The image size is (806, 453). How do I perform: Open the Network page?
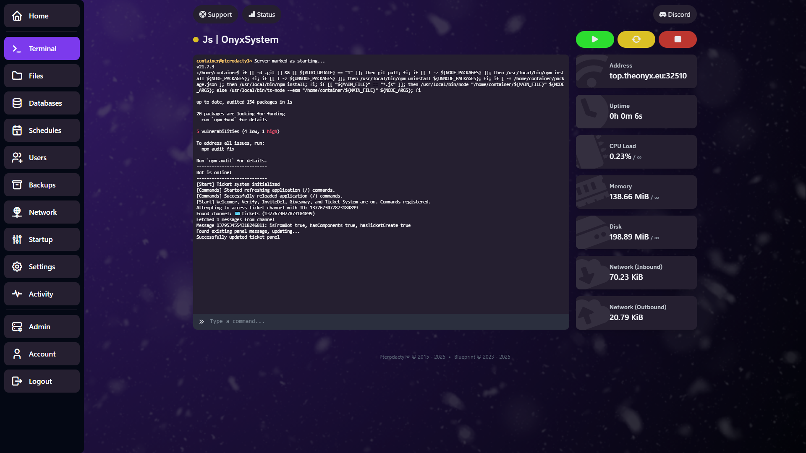(x=42, y=212)
